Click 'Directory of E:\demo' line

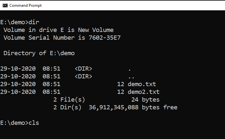[39, 53]
